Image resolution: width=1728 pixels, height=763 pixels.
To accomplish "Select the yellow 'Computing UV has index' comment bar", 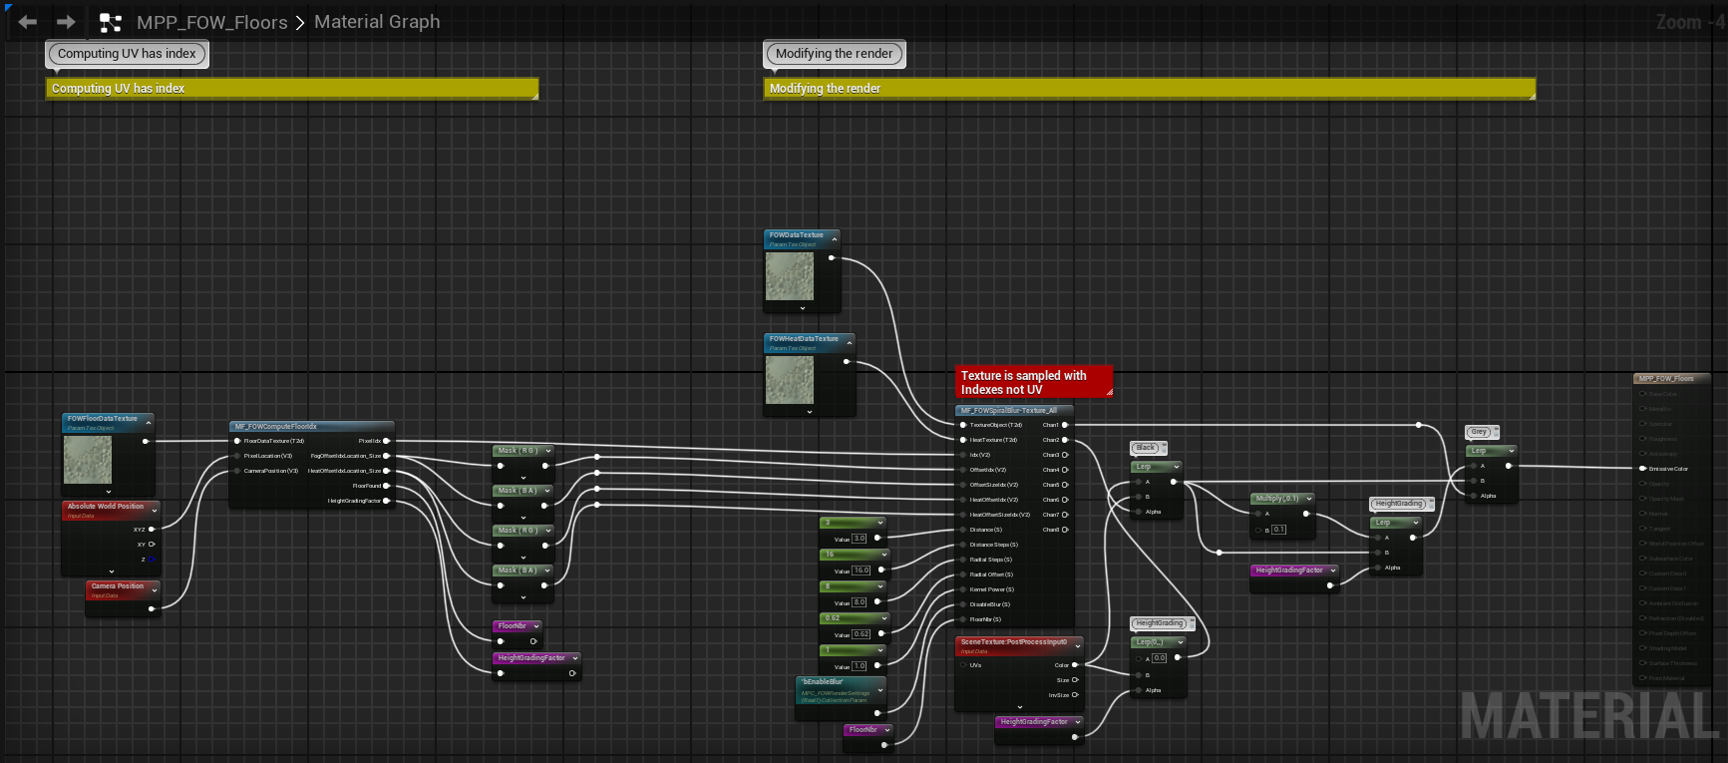I will [x=292, y=89].
